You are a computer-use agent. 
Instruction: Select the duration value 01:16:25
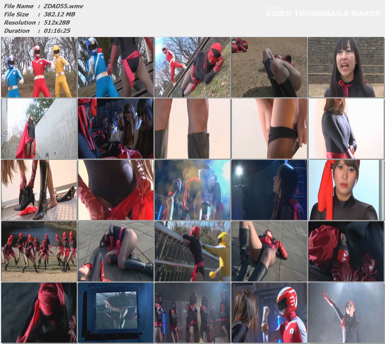click(57, 31)
